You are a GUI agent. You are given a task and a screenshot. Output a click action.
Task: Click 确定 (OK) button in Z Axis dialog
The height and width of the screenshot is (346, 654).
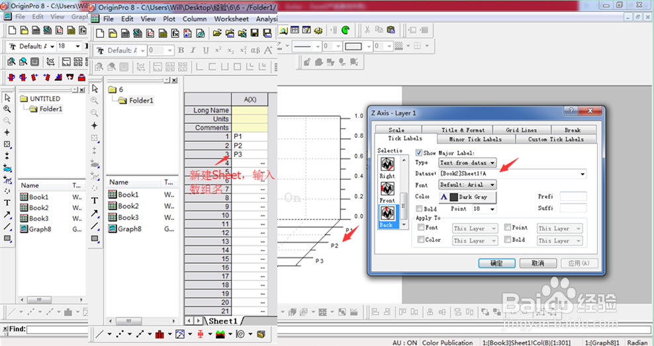(x=496, y=263)
